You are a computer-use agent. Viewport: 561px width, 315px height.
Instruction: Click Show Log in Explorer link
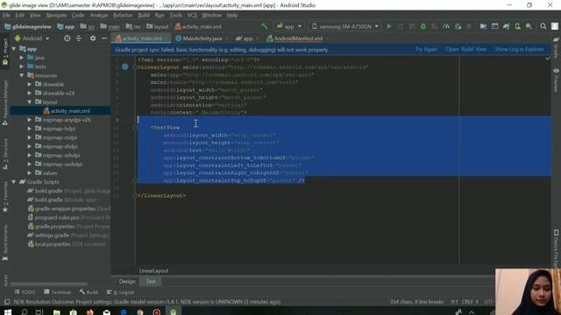[x=519, y=49]
